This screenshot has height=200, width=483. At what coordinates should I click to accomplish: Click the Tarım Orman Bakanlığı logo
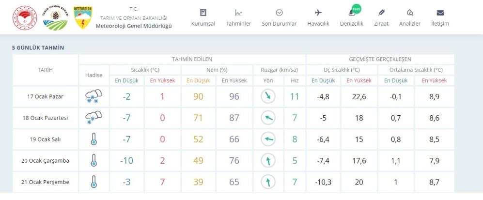point(56,18)
